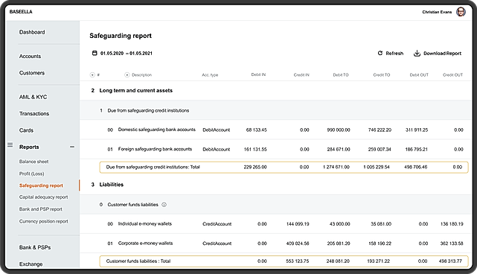477x274 pixels.
Task: Select Domestic safeguarding bank accounts row
Action: tap(275, 130)
